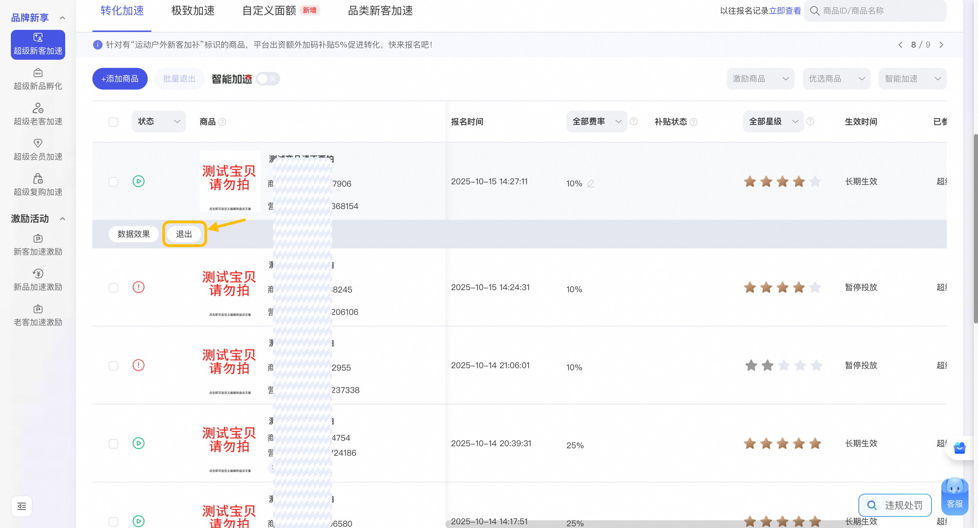Screen dimensions: 978x528
Task: Toggle the 智能加速 switch
Action: 268,79
